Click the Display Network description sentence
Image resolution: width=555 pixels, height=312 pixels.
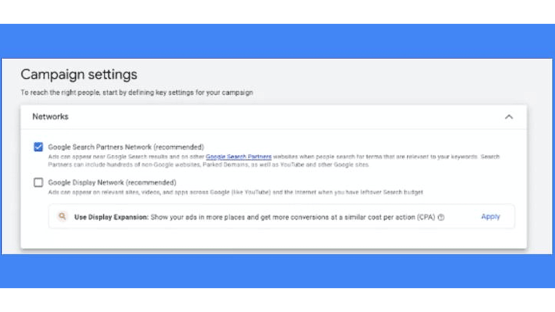[x=235, y=192]
